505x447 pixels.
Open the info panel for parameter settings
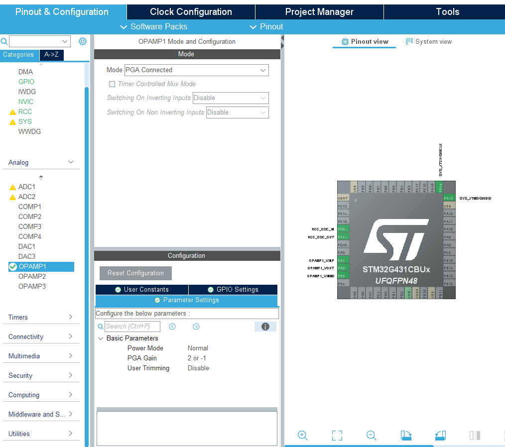coord(265,326)
